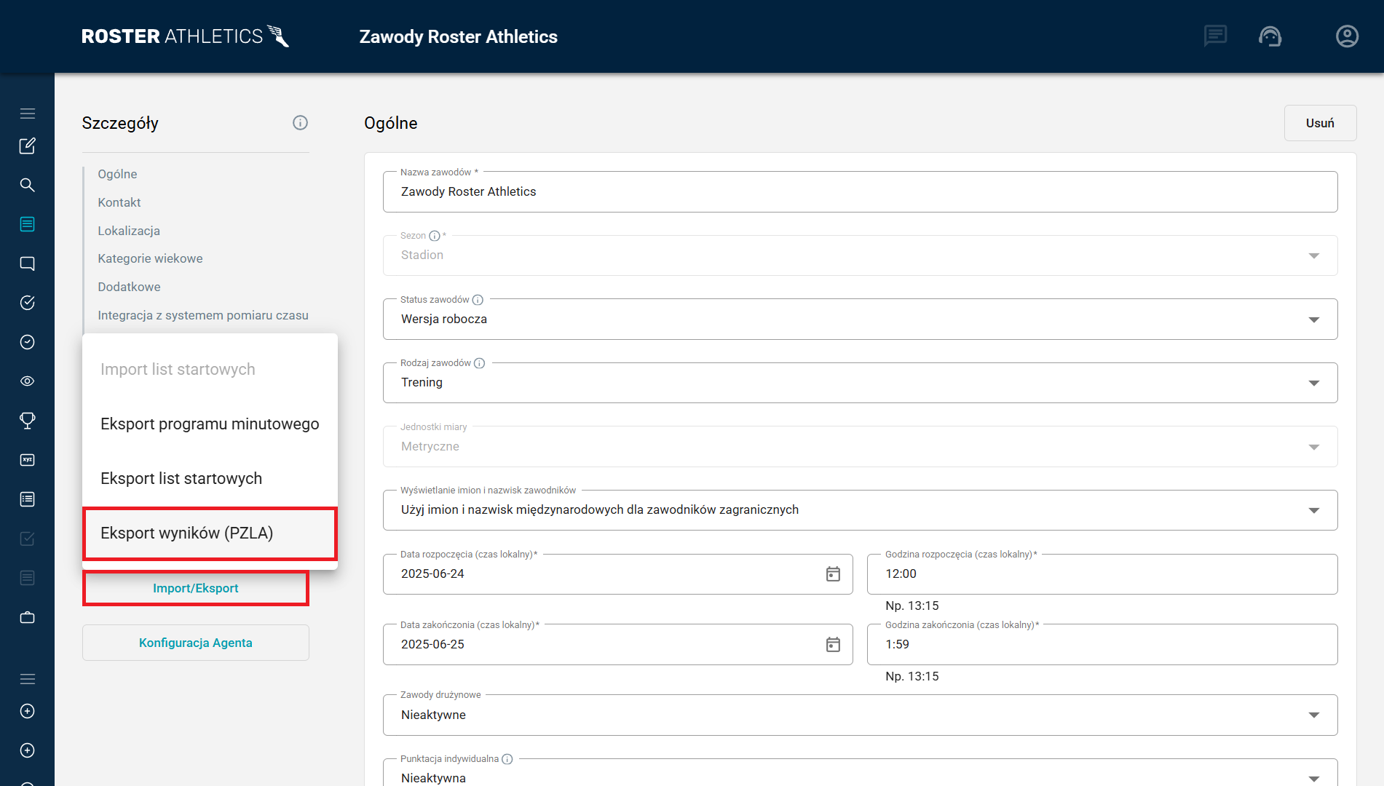Click the Data rozpoczęcia date value

pos(432,574)
